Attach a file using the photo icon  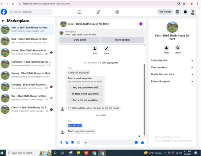coord(67,142)
